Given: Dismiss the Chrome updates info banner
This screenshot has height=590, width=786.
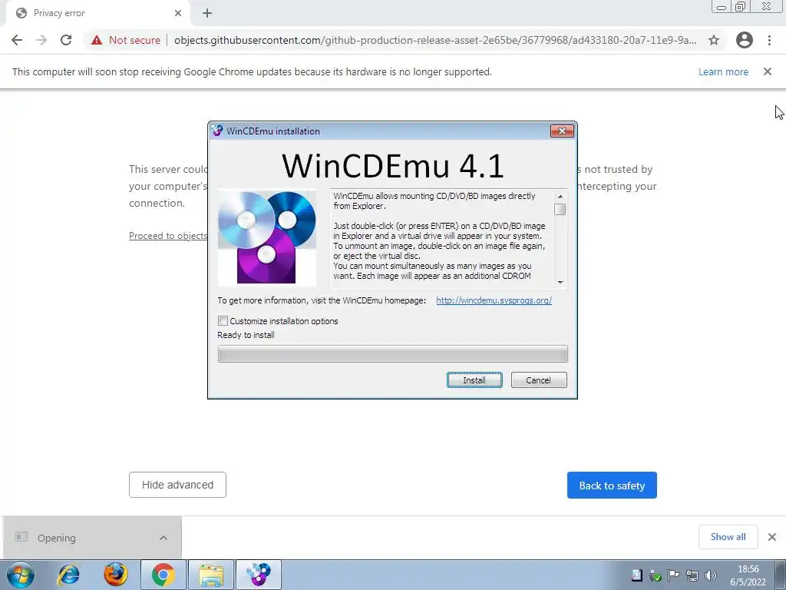Looking at the screenshot, I should [768, 71].
